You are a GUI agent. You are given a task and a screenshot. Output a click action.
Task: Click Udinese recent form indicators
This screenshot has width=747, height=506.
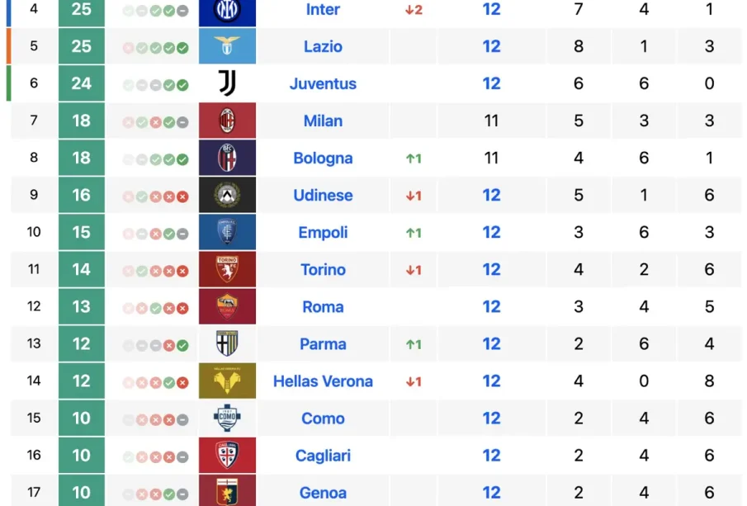coord(155,196)
